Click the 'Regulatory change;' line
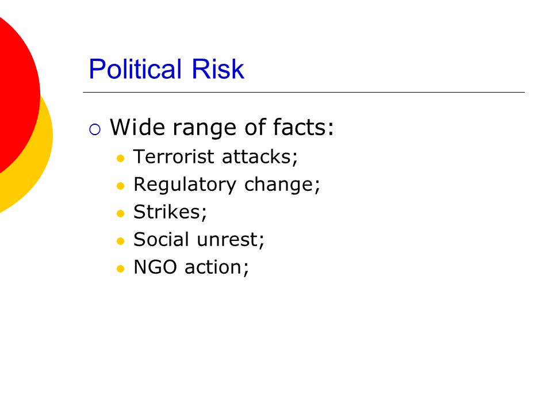The image size is (552, 414). pyautogui.click(x=227, y=185)
